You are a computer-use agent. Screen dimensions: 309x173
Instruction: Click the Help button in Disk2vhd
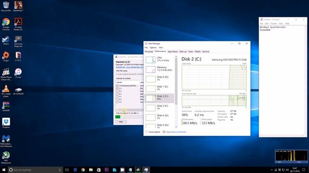(x=121, y=122)
